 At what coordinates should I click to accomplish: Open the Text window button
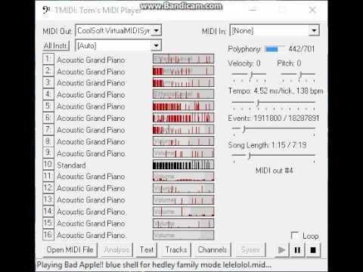[x=147, y=250]
